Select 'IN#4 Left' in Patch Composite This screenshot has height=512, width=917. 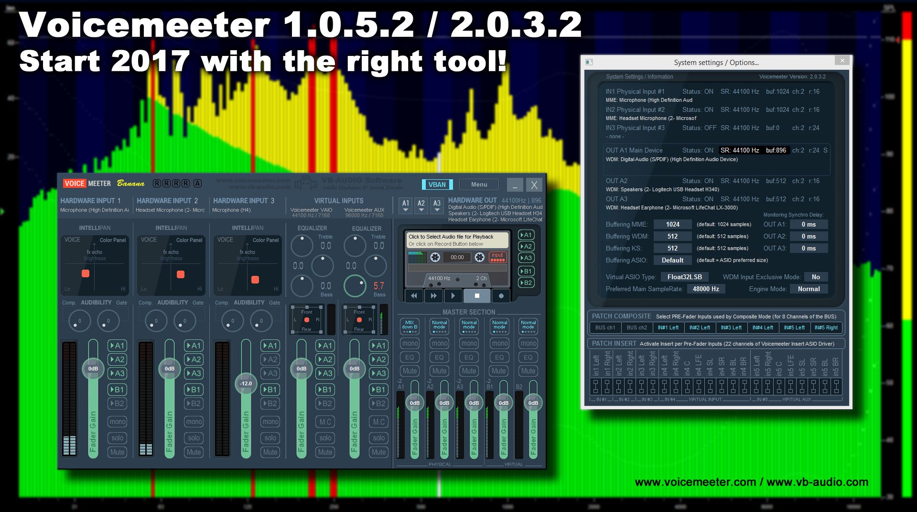[x=763, y=327]
